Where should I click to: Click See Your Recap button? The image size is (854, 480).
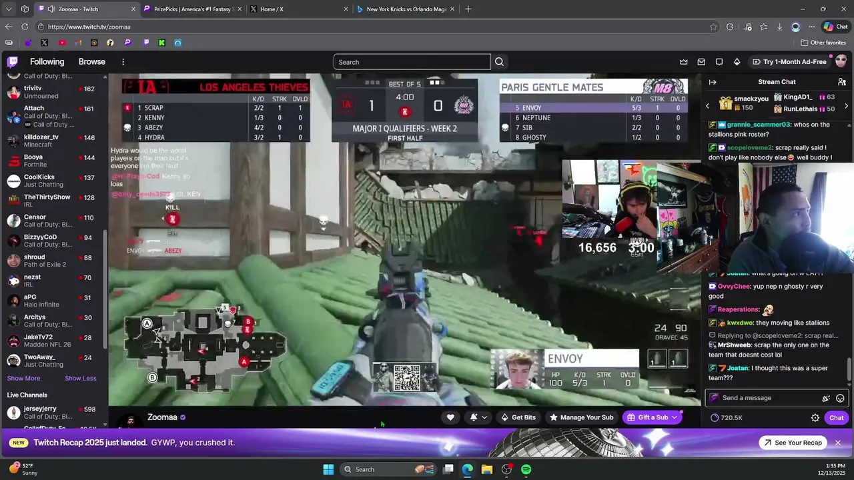[793, 443]
